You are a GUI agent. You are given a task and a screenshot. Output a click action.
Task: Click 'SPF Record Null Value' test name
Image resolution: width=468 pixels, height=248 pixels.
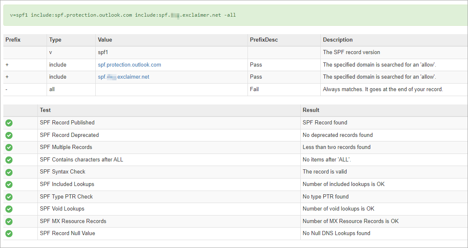tap(67, 233)
